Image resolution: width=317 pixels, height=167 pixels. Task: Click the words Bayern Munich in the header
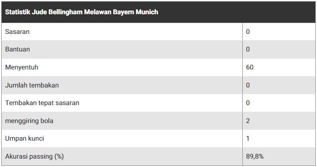pyautogui.click(x=135, y=12)
